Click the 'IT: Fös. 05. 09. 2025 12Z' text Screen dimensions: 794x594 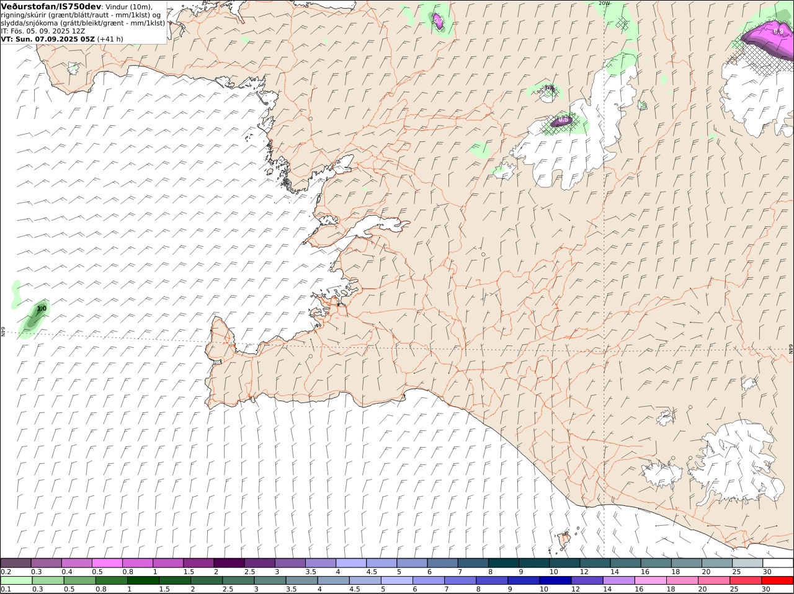tap(43, 31)
